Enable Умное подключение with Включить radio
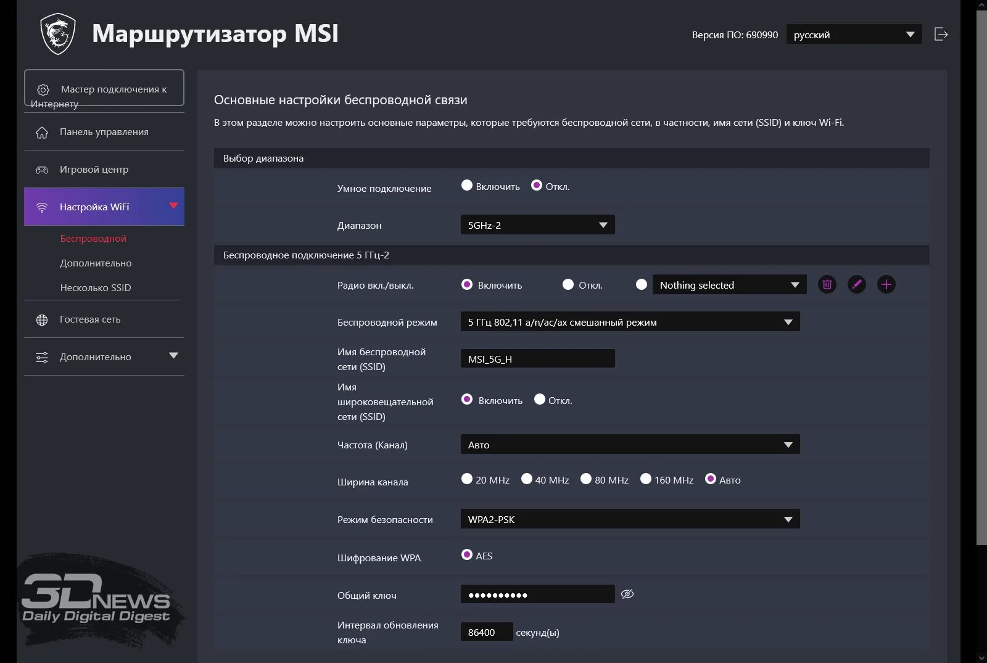This screenshot has height=663, width=987. (467, 185)
